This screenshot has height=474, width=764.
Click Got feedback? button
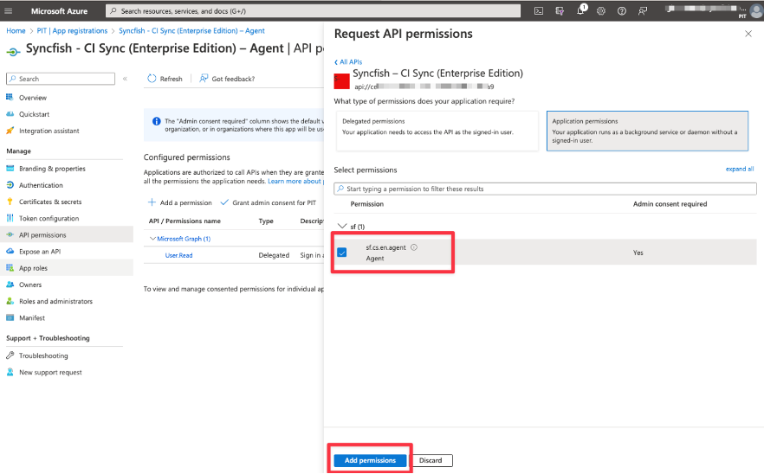[x=227, y=79]
